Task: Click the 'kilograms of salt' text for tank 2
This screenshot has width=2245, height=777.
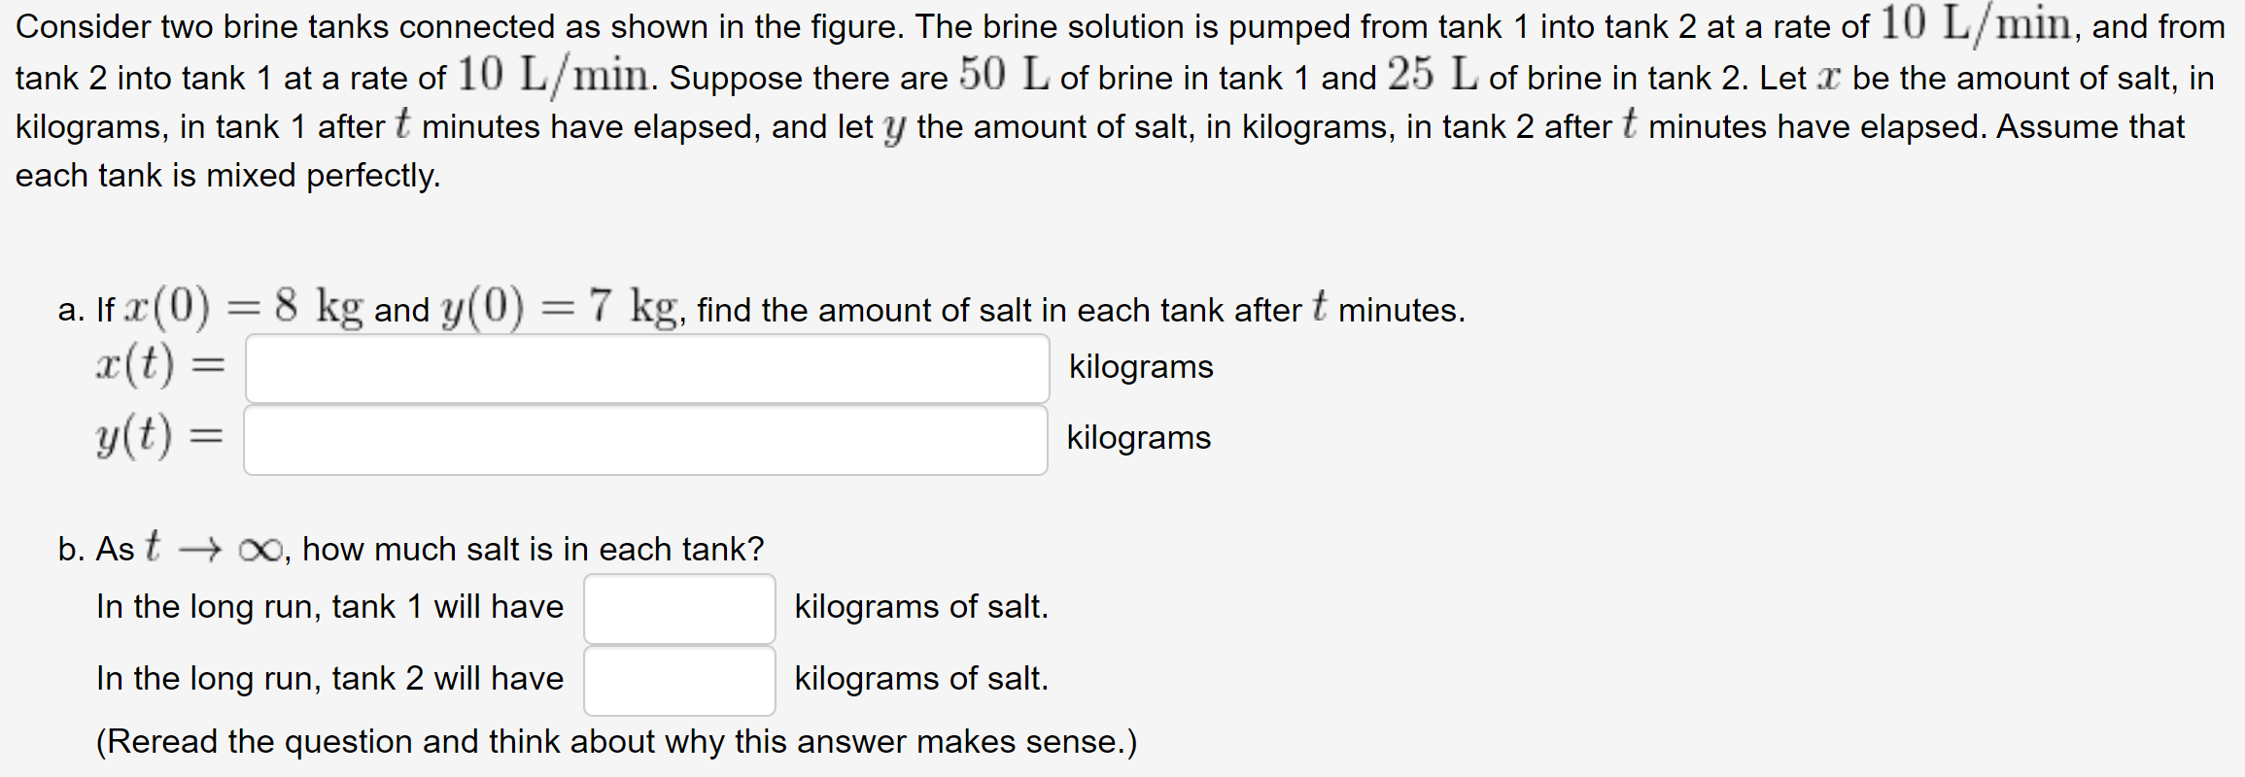Action: click(920, 679)
